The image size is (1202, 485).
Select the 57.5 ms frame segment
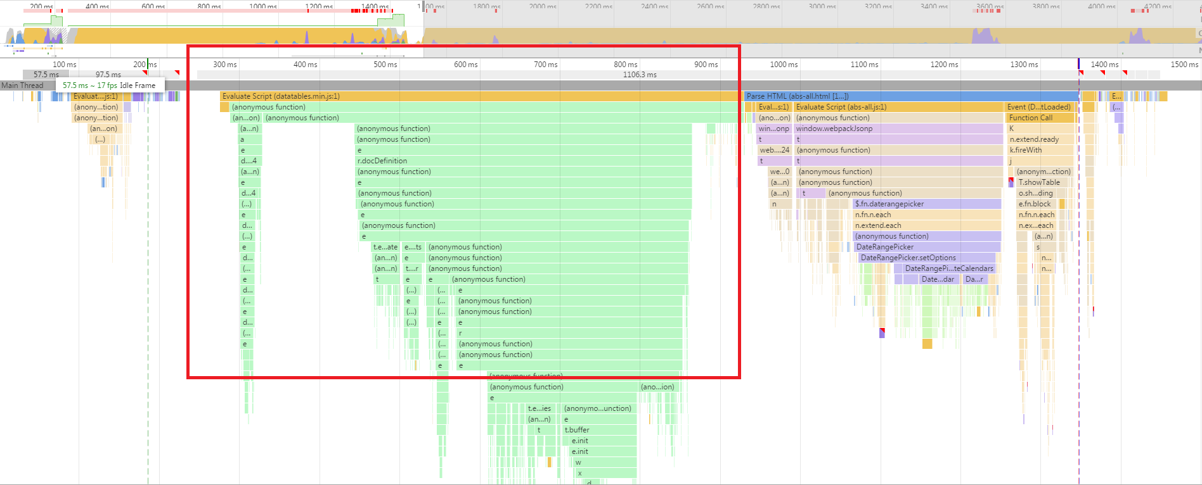pyautogui.click(x=46, y=75)
